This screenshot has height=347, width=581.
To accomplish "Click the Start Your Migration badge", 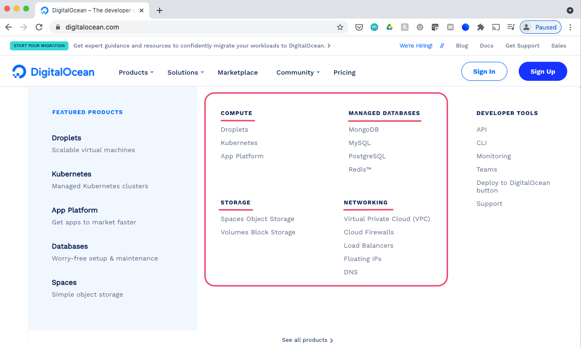I will (39, 46).
